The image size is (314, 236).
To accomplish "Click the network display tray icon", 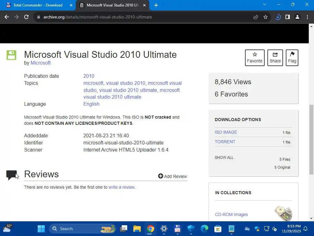I will [x=266, y=229].
